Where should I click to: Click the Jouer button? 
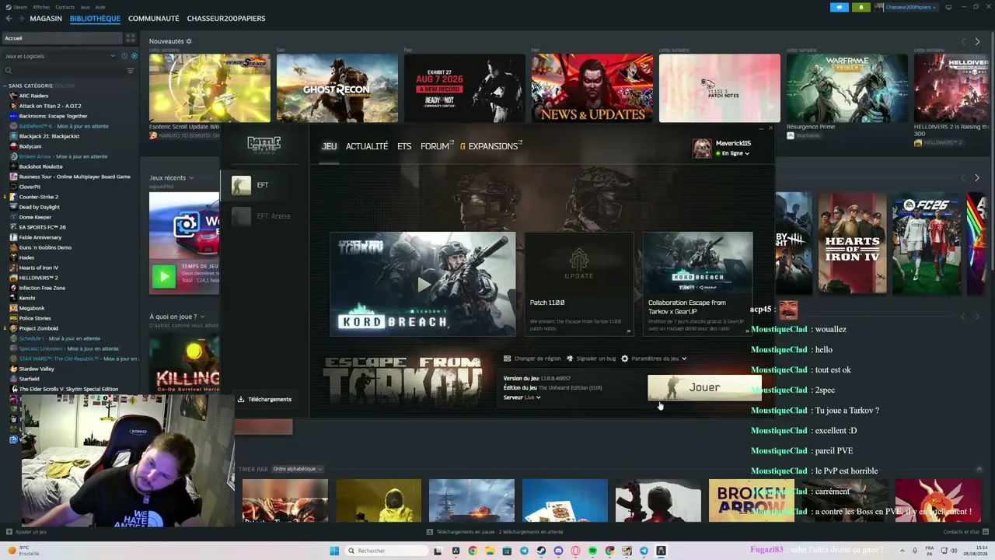(x=704, y=387)
